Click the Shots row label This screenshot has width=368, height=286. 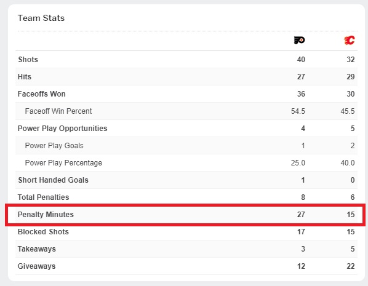click(x=28, y=60)
